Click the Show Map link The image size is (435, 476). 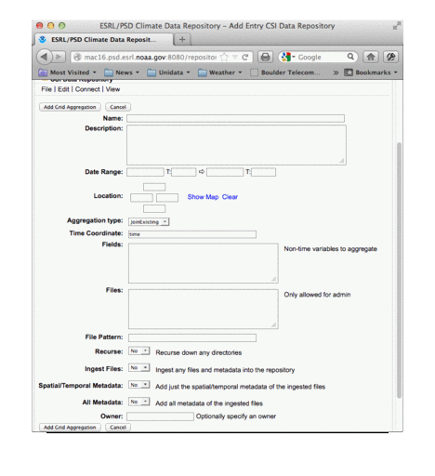click(x=203, y=197)
